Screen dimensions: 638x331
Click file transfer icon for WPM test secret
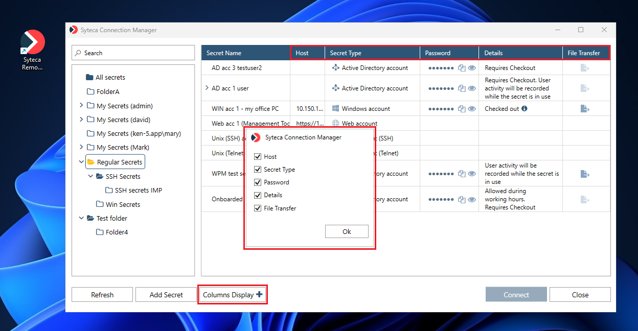click(x=585, y=174)
